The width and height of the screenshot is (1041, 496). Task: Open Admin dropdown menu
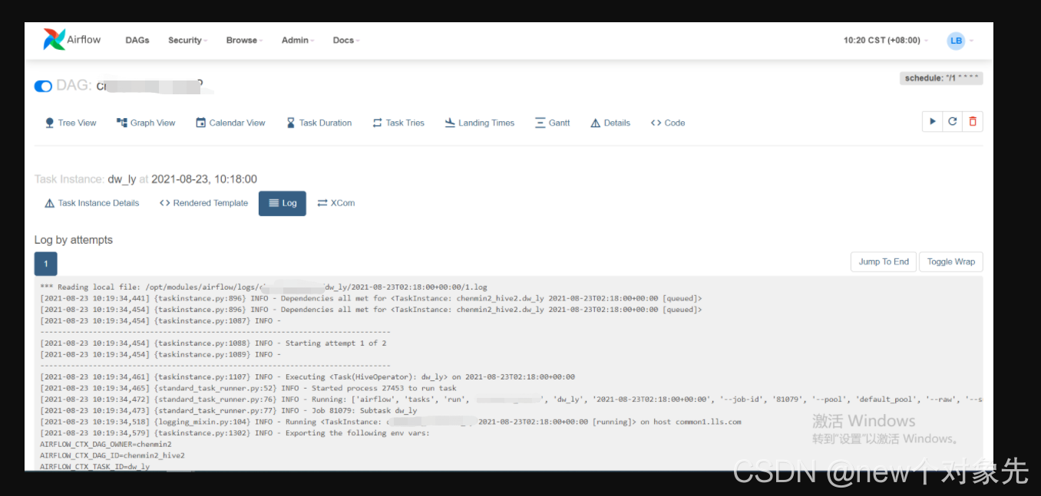point(298,41)
